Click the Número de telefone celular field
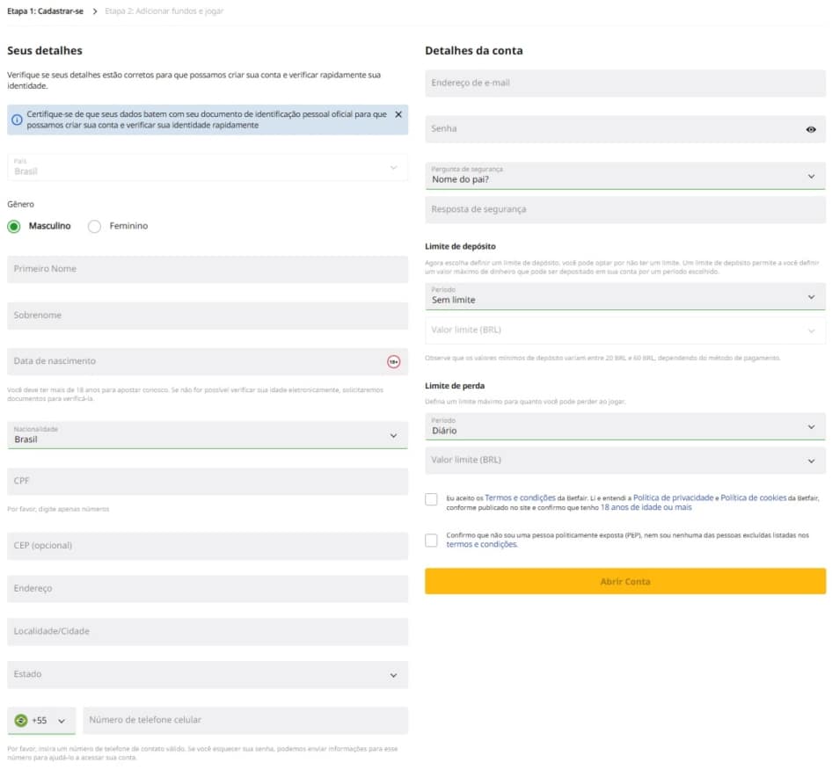 coord(245,720)
